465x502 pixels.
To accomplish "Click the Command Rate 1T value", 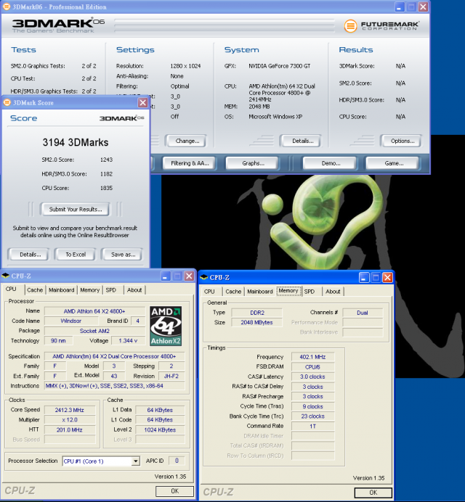I will point(312,427).
